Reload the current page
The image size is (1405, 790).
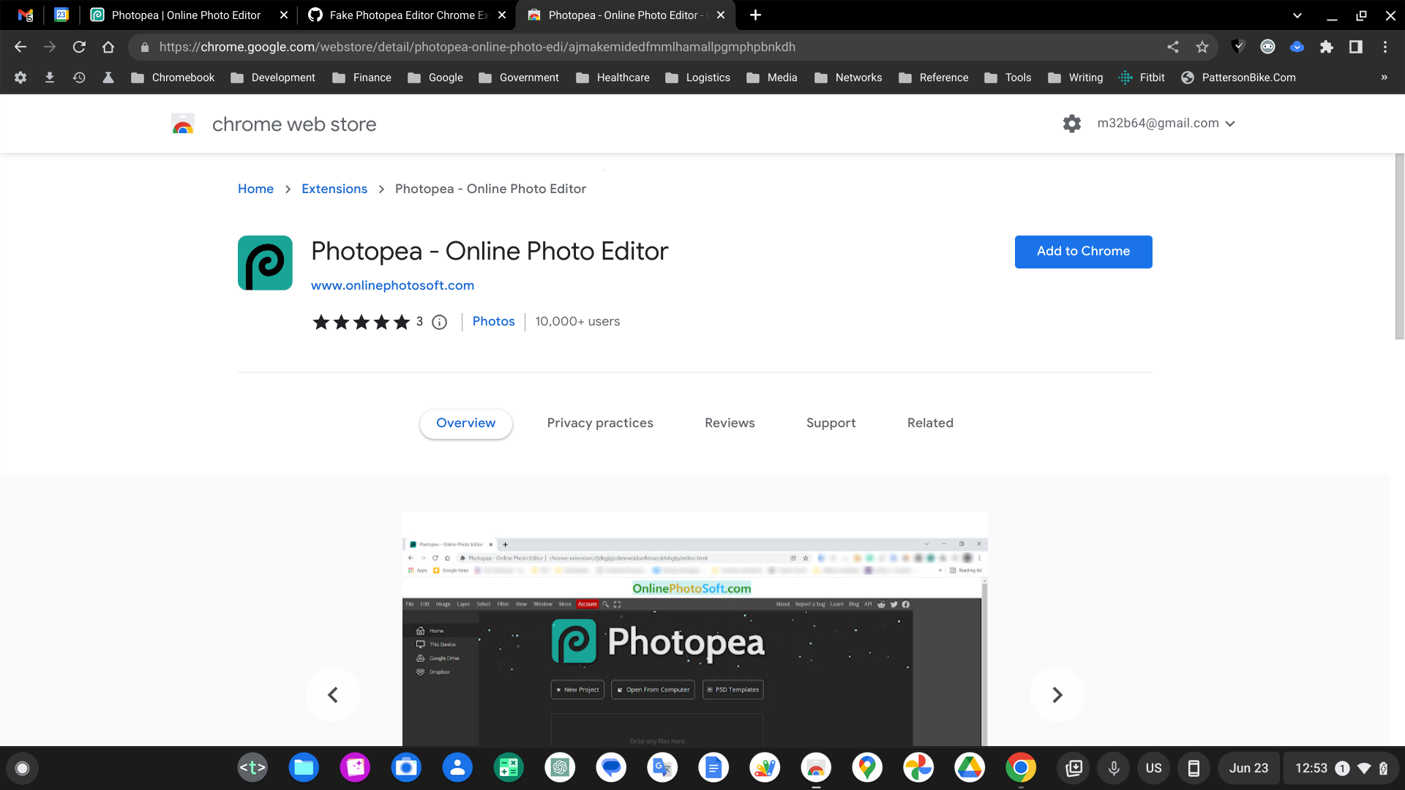tap(79, 46)
